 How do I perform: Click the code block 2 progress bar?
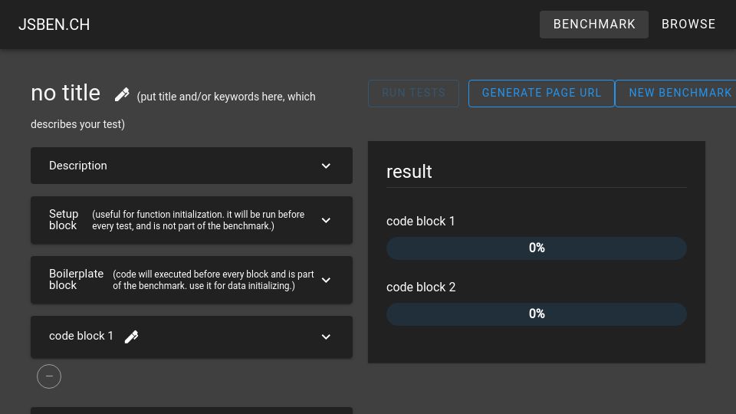537,314
